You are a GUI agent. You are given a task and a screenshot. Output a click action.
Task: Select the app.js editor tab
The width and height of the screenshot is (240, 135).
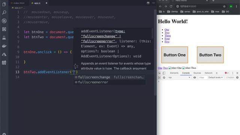coord(37,3)
